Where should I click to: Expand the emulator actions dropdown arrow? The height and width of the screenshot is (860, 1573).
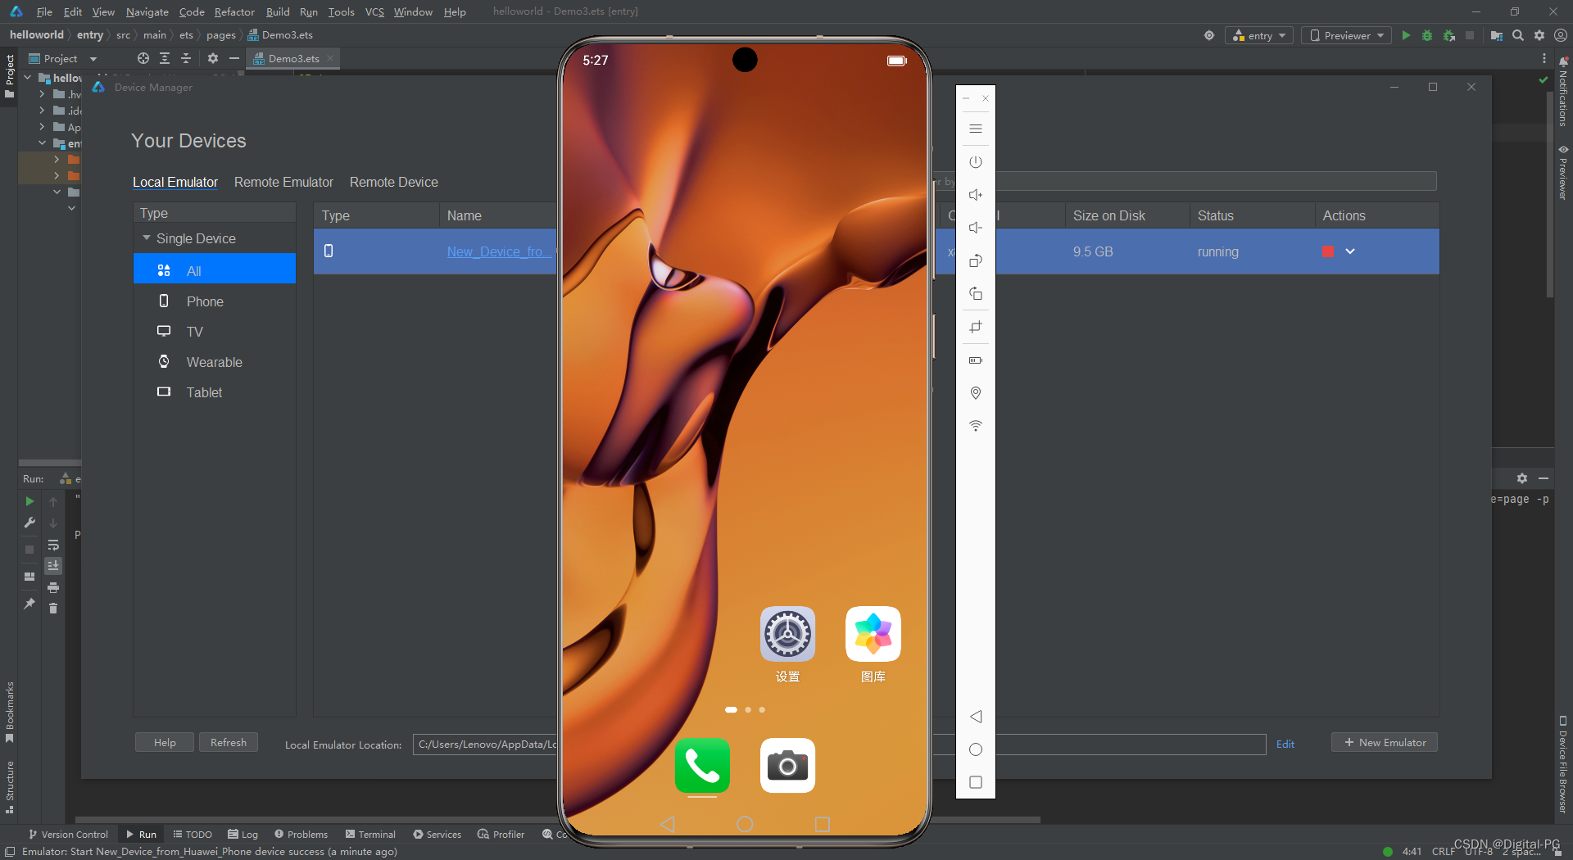[1350, 251]
